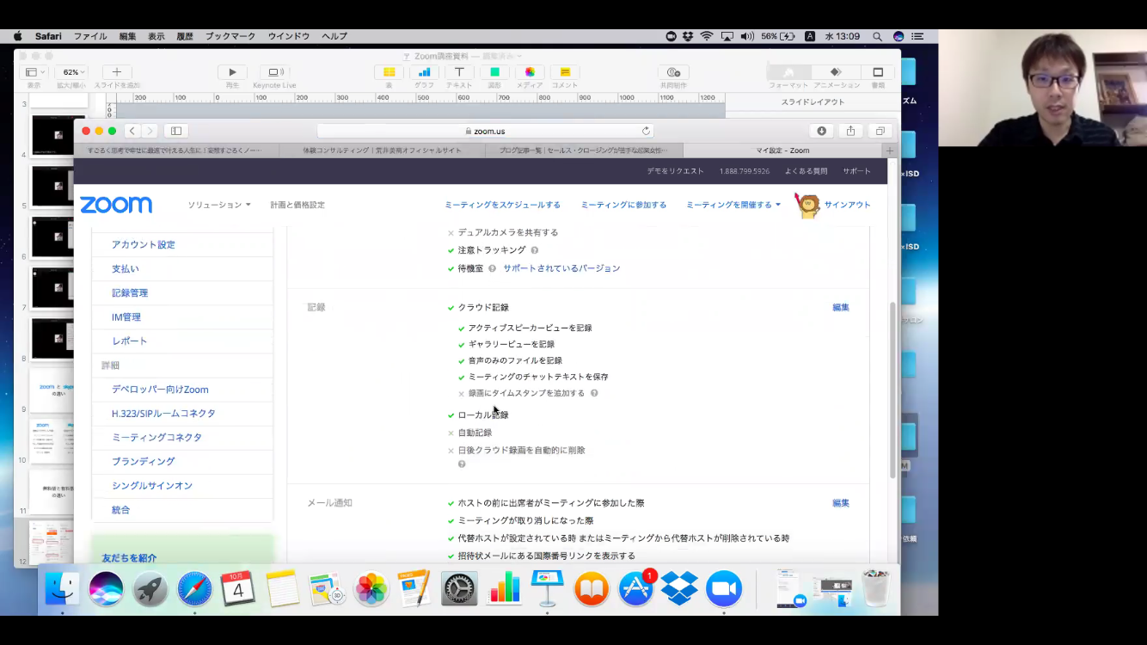Click the Safari page vertical scrollbar
This screenshot has width=1147, height=645.
(x=893, y=390)
